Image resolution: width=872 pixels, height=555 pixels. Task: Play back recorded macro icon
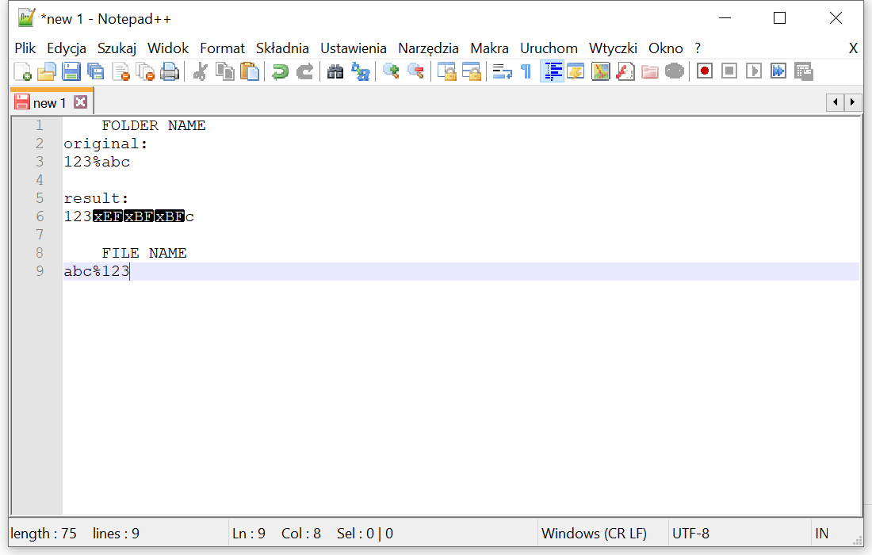click(x=754, y=71)
